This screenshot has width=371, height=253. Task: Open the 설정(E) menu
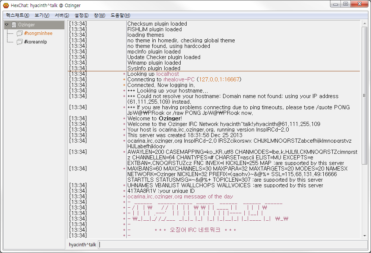click(82, 15)
